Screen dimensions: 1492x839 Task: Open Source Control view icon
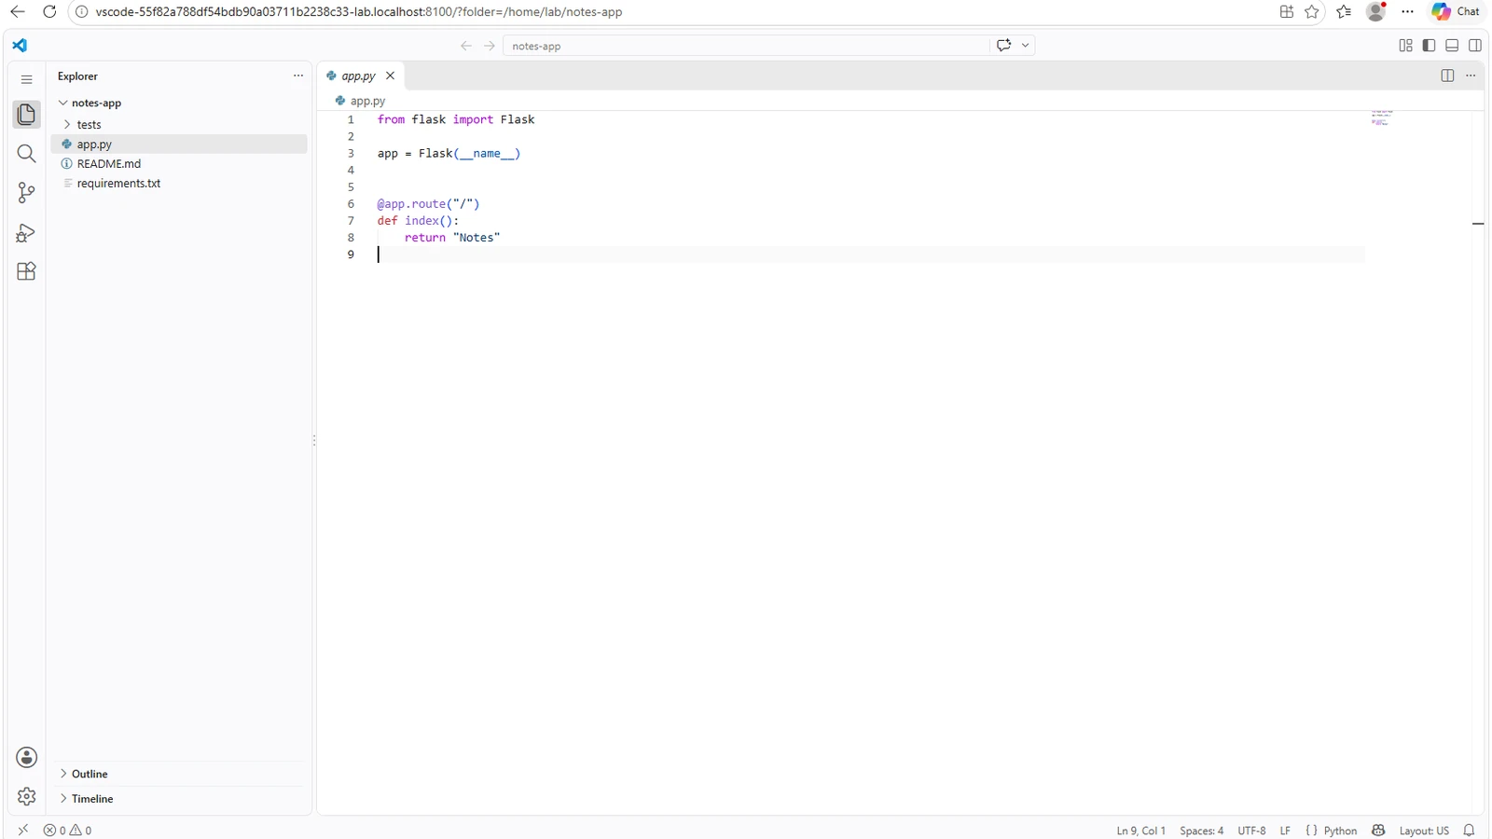click(x=26, y=193)
